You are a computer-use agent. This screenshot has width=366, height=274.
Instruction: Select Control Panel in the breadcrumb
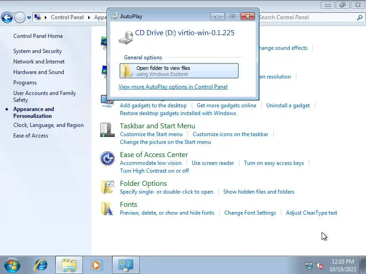(x=67, y=17)
